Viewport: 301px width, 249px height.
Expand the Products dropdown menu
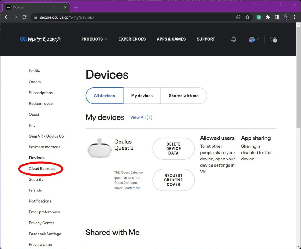(x=94, y=39)
